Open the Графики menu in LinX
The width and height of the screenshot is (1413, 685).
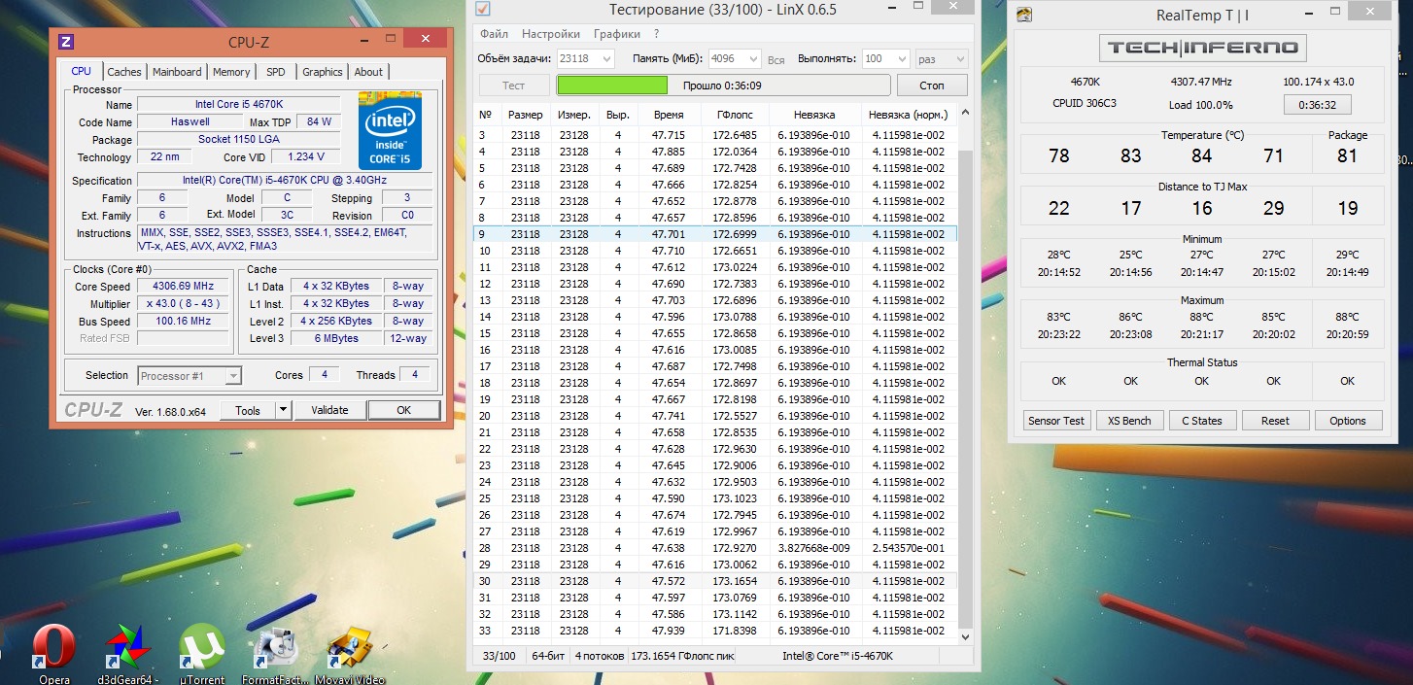617,34
